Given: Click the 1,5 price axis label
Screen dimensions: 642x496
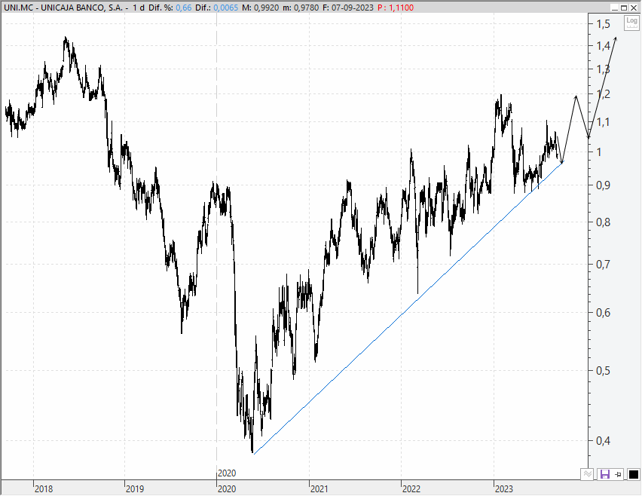Looking at the screenshot, I should point(603,24).
